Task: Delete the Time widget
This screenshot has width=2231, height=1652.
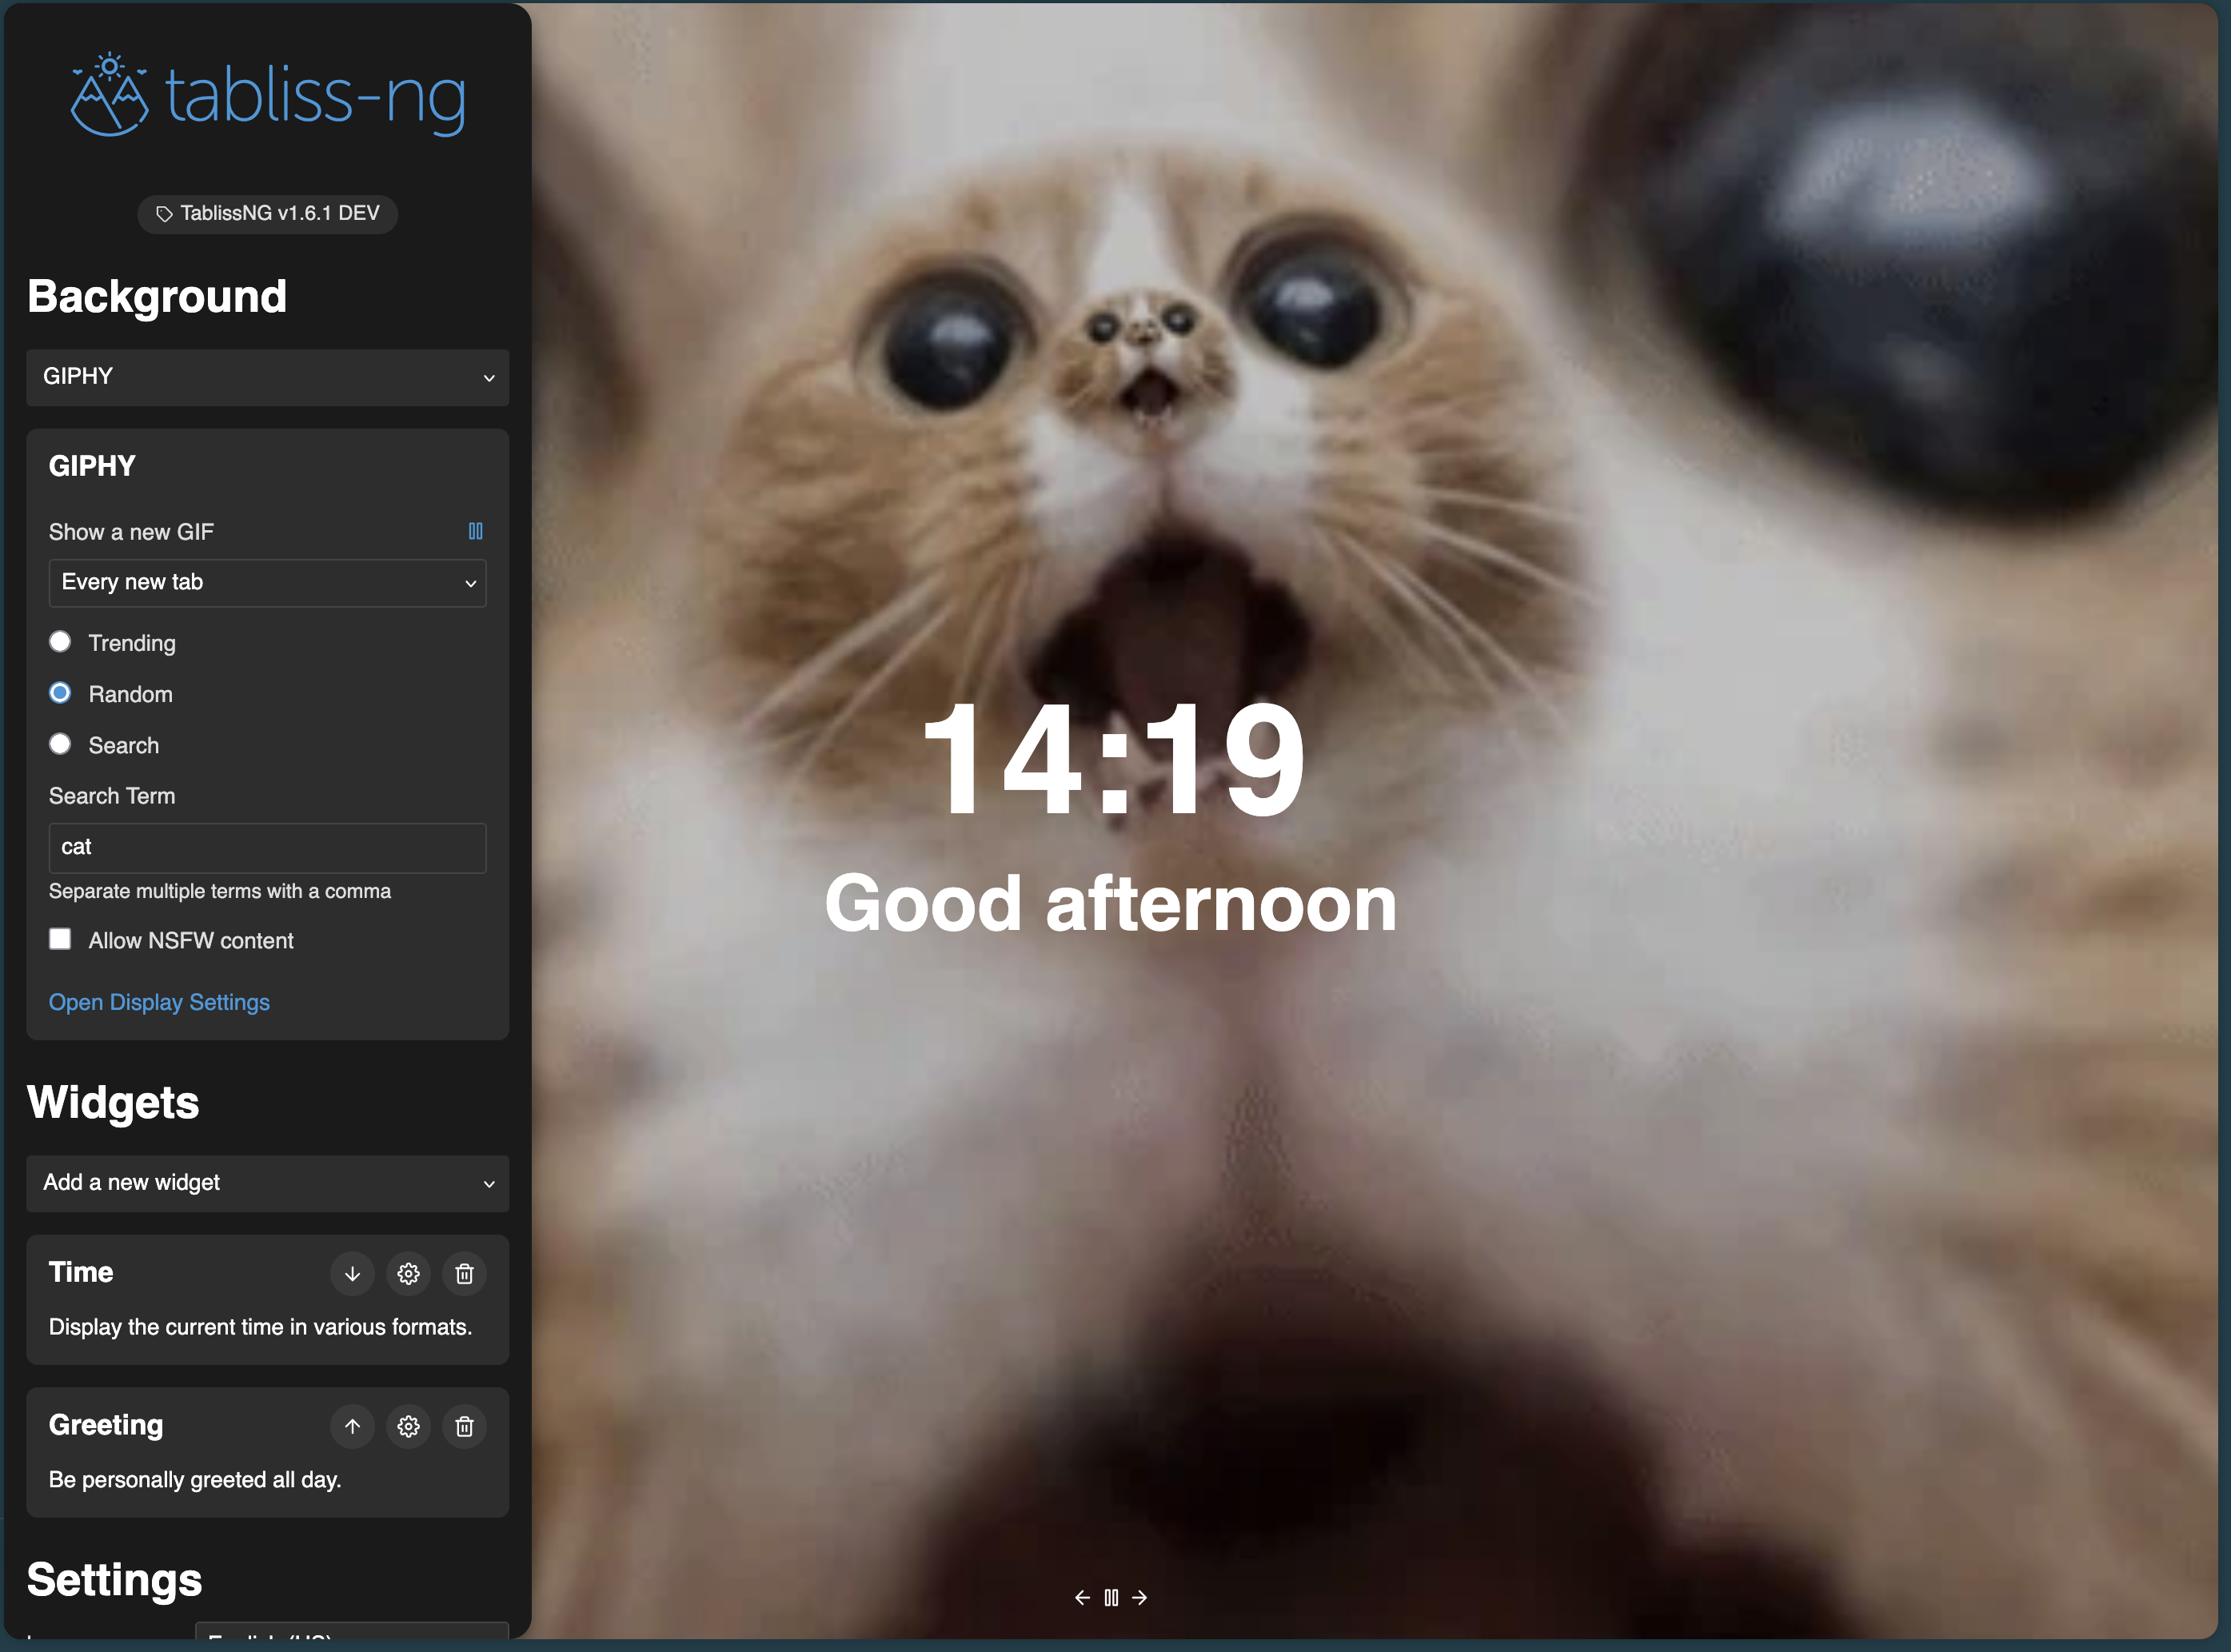Action: point(464,1273)
